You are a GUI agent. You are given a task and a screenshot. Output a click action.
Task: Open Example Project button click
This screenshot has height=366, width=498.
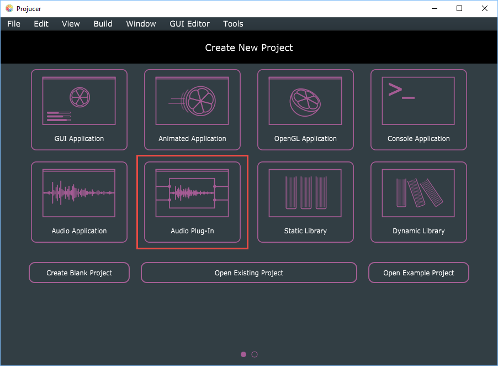click(x=418, y=273)
